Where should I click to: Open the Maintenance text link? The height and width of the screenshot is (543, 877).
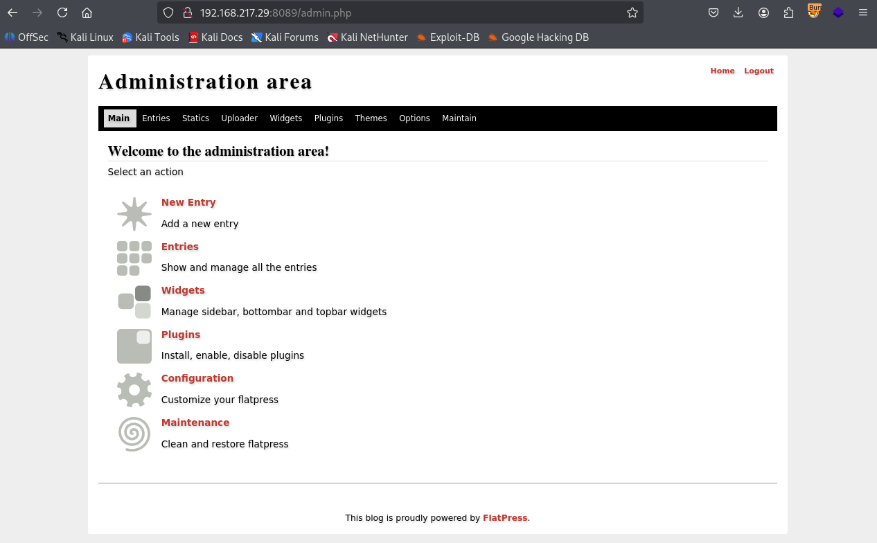point(195,422)
